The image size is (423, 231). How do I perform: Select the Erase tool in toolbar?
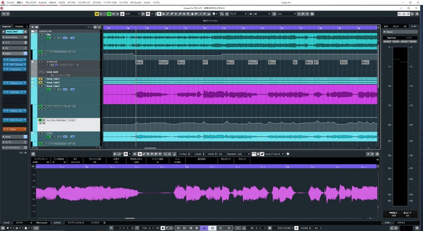(173, 14)
